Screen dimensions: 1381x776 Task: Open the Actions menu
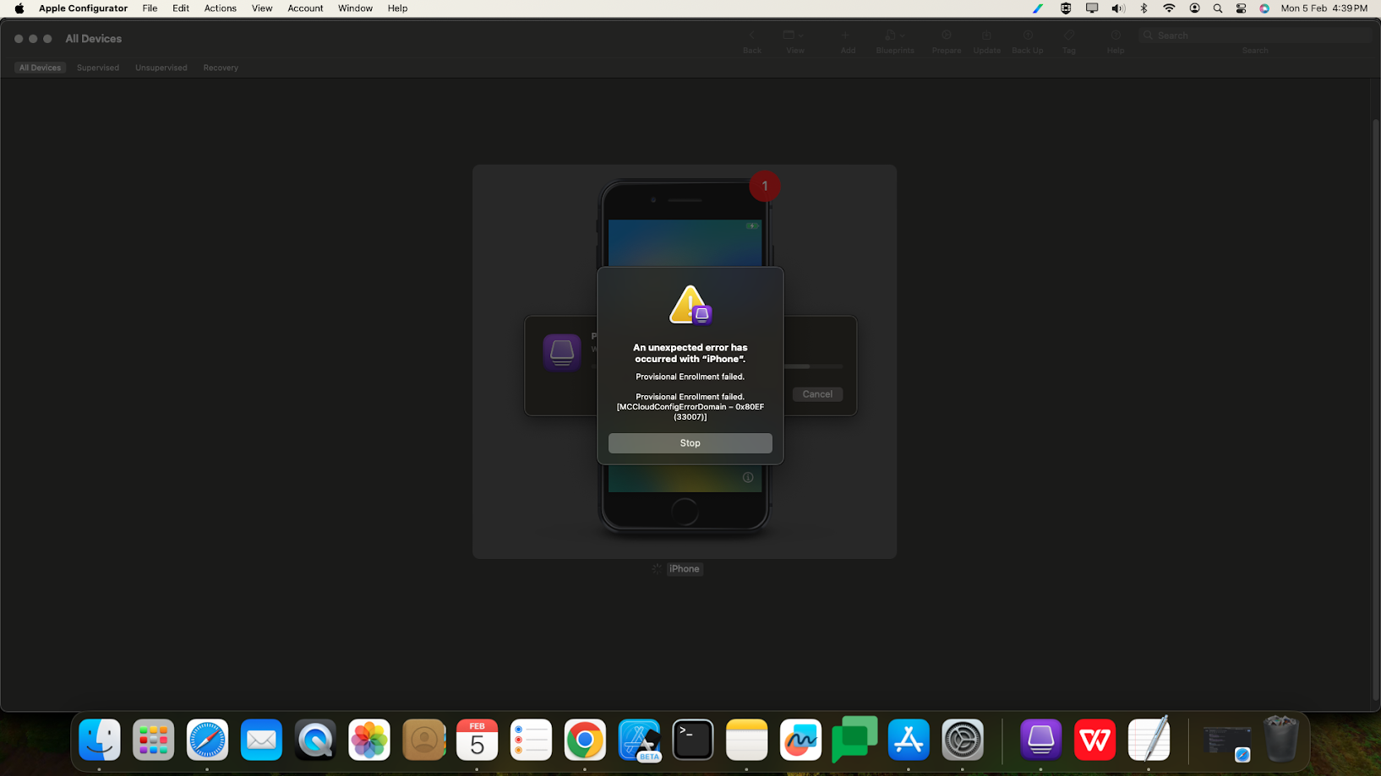220,8
